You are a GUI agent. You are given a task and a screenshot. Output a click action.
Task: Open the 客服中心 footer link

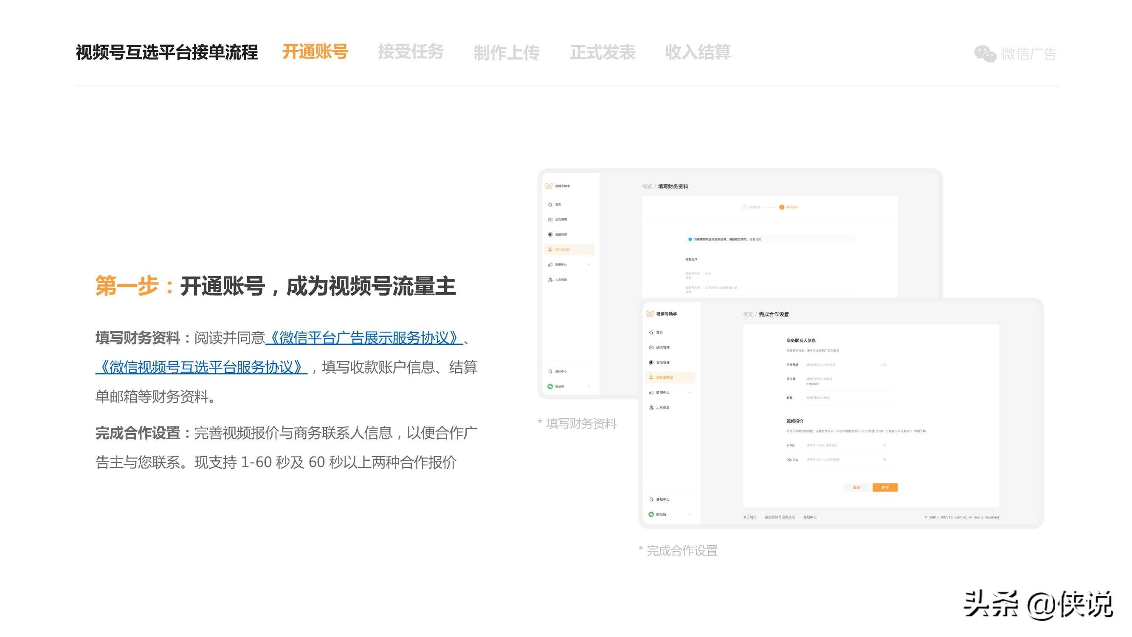click(810, 517)
